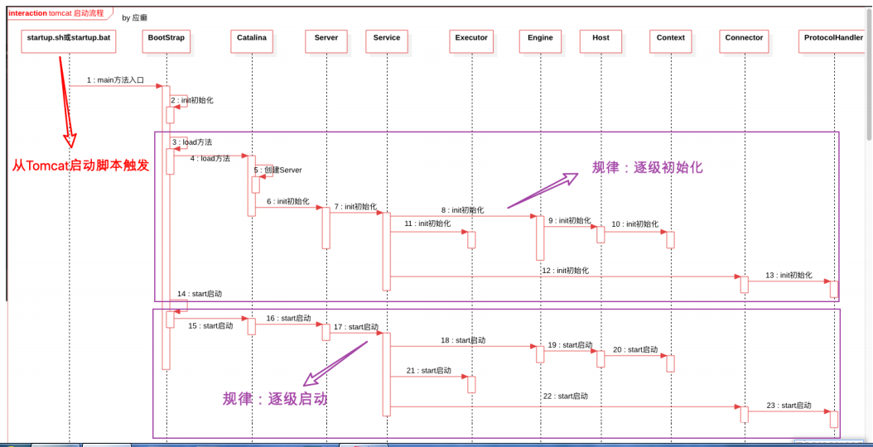
Task: Select the Service lifeline box
Action: 387,41
